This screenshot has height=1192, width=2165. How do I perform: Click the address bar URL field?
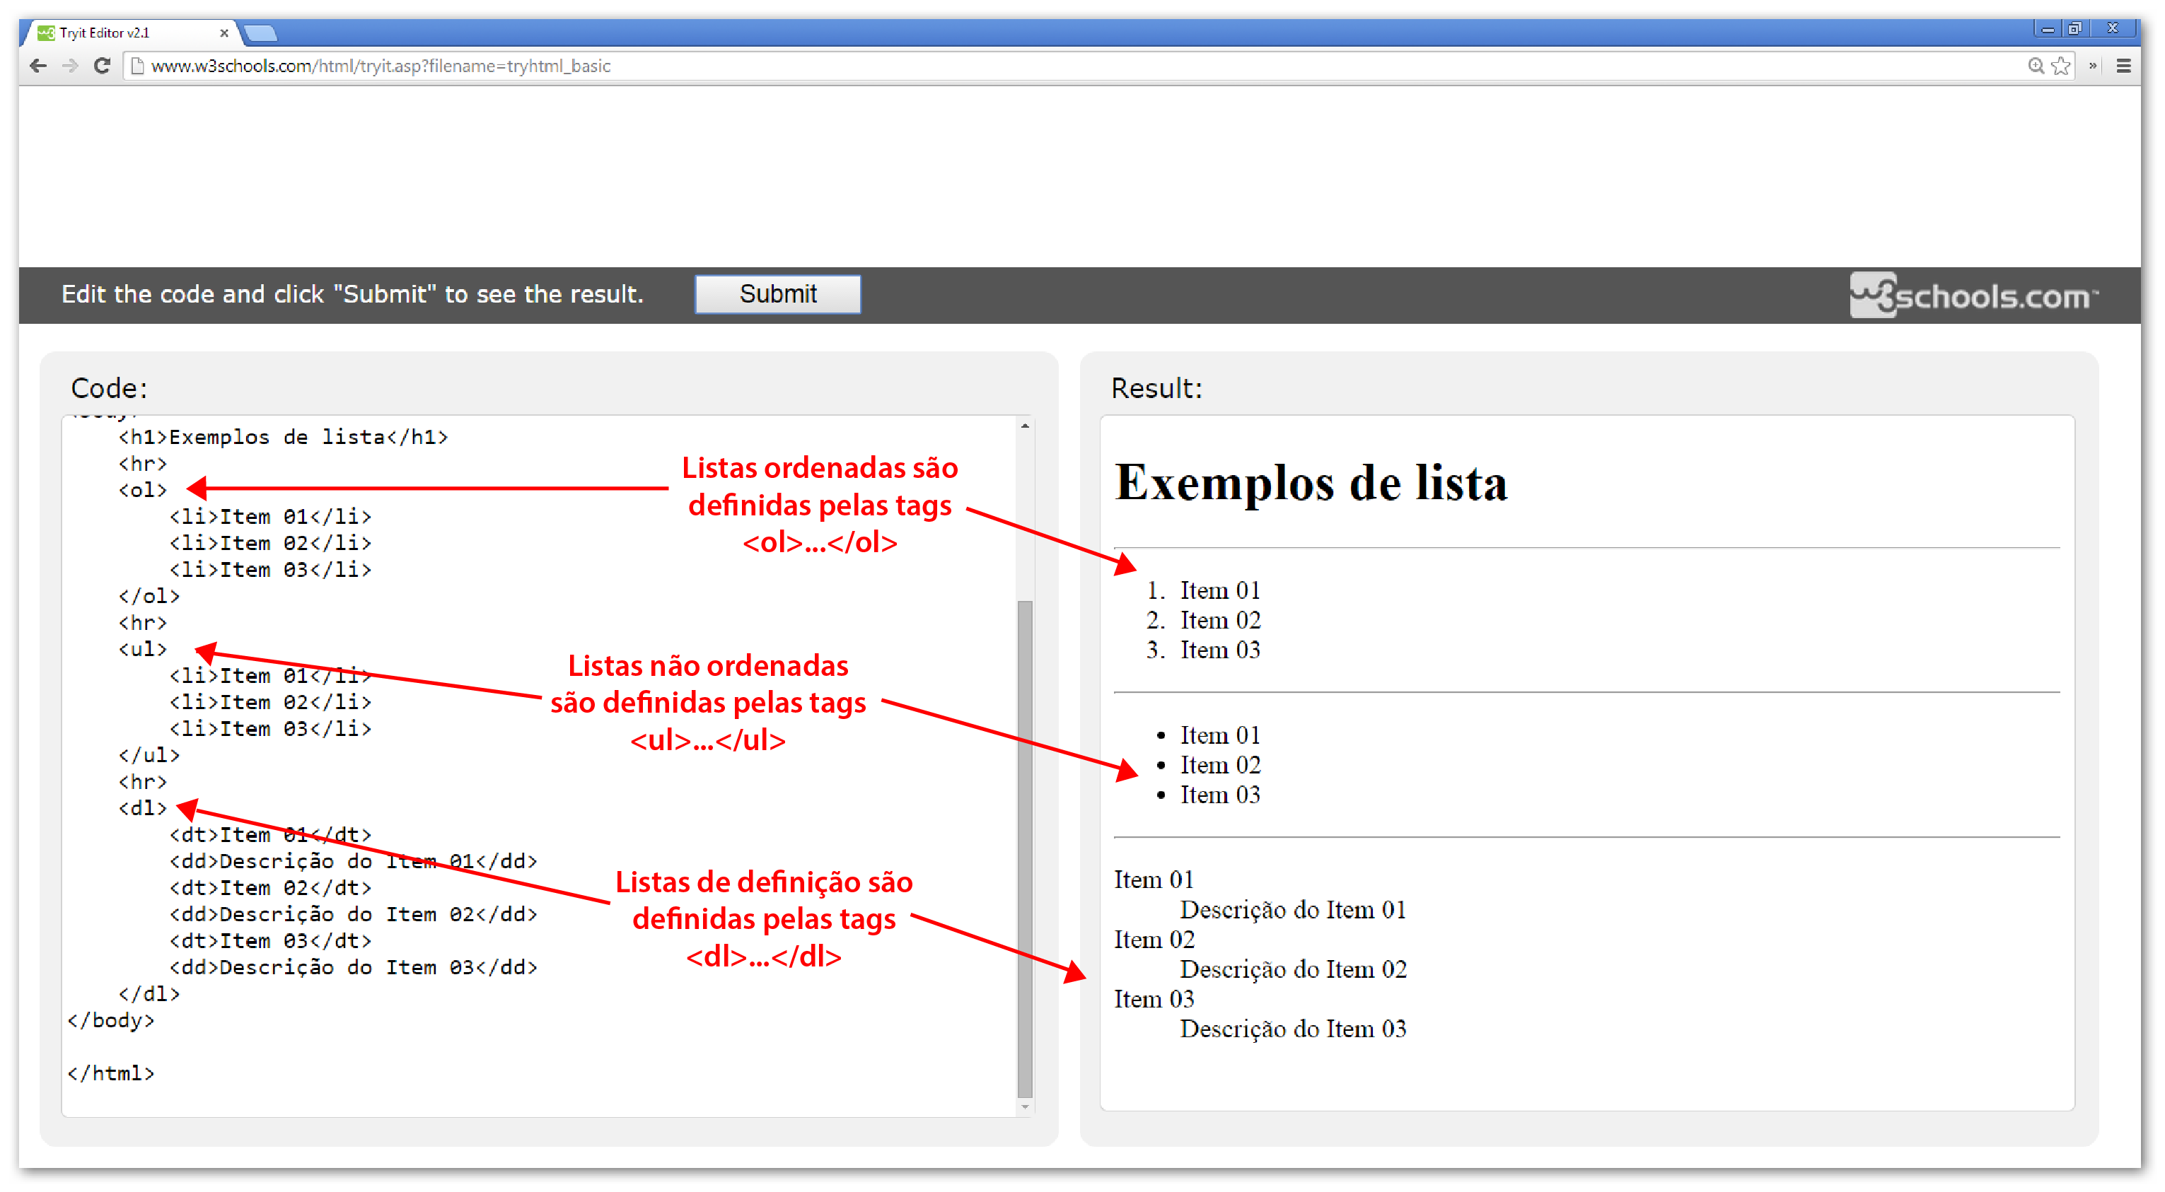[1009, 66]
